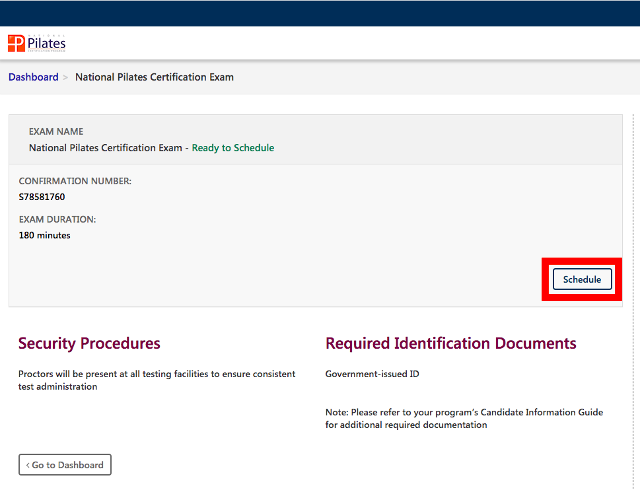Viewport: 640px width, 494px height.
Task: Open the Dashboard breadcrumb link
Action: [34, 77]
